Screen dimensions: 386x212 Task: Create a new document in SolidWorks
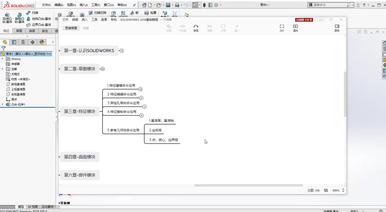click(x=150, y=5)
